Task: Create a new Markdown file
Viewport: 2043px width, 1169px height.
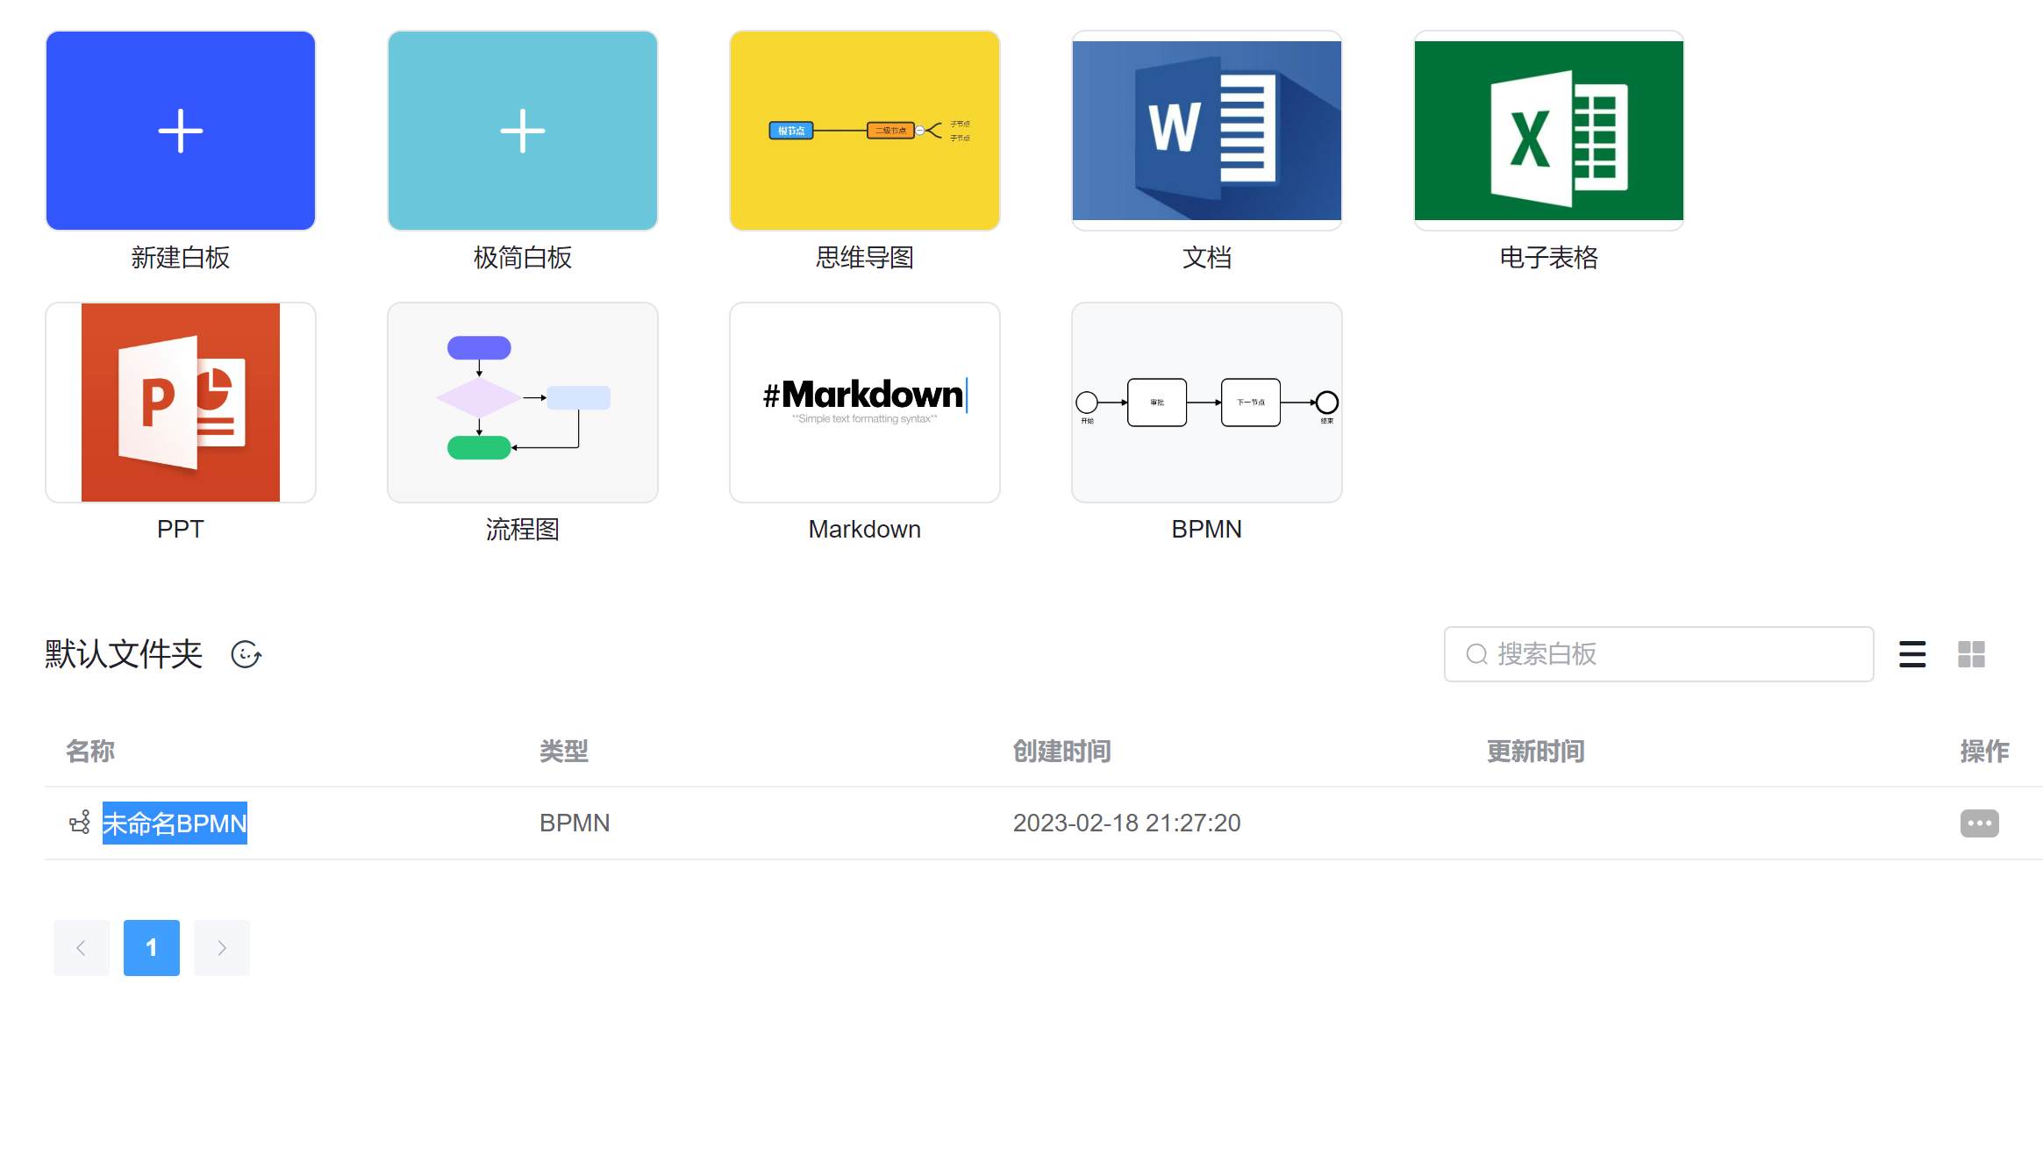Action: [x=865, y=403]
